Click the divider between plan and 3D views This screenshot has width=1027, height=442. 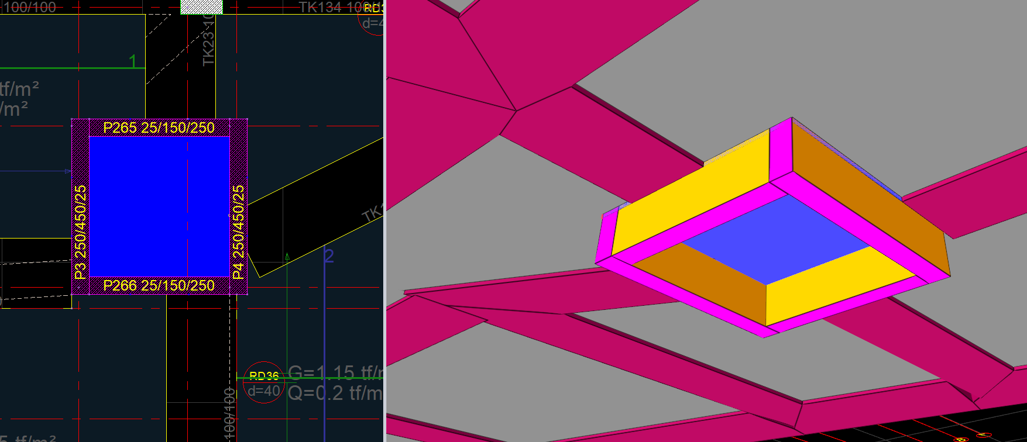click(384, 221)
